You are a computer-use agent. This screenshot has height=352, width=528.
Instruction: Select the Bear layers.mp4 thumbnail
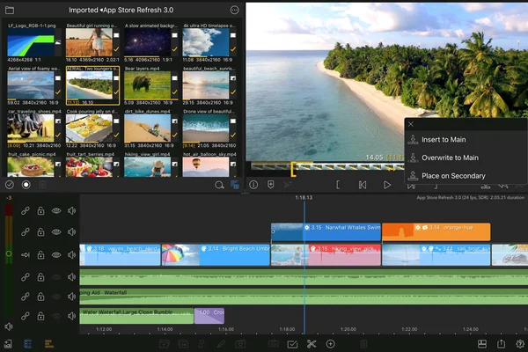[x=148, y=84]
